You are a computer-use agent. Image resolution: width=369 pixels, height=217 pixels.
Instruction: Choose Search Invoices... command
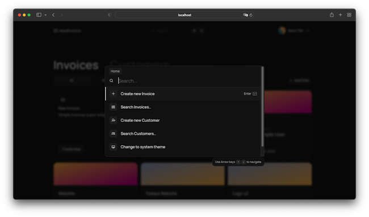[183, 107]
